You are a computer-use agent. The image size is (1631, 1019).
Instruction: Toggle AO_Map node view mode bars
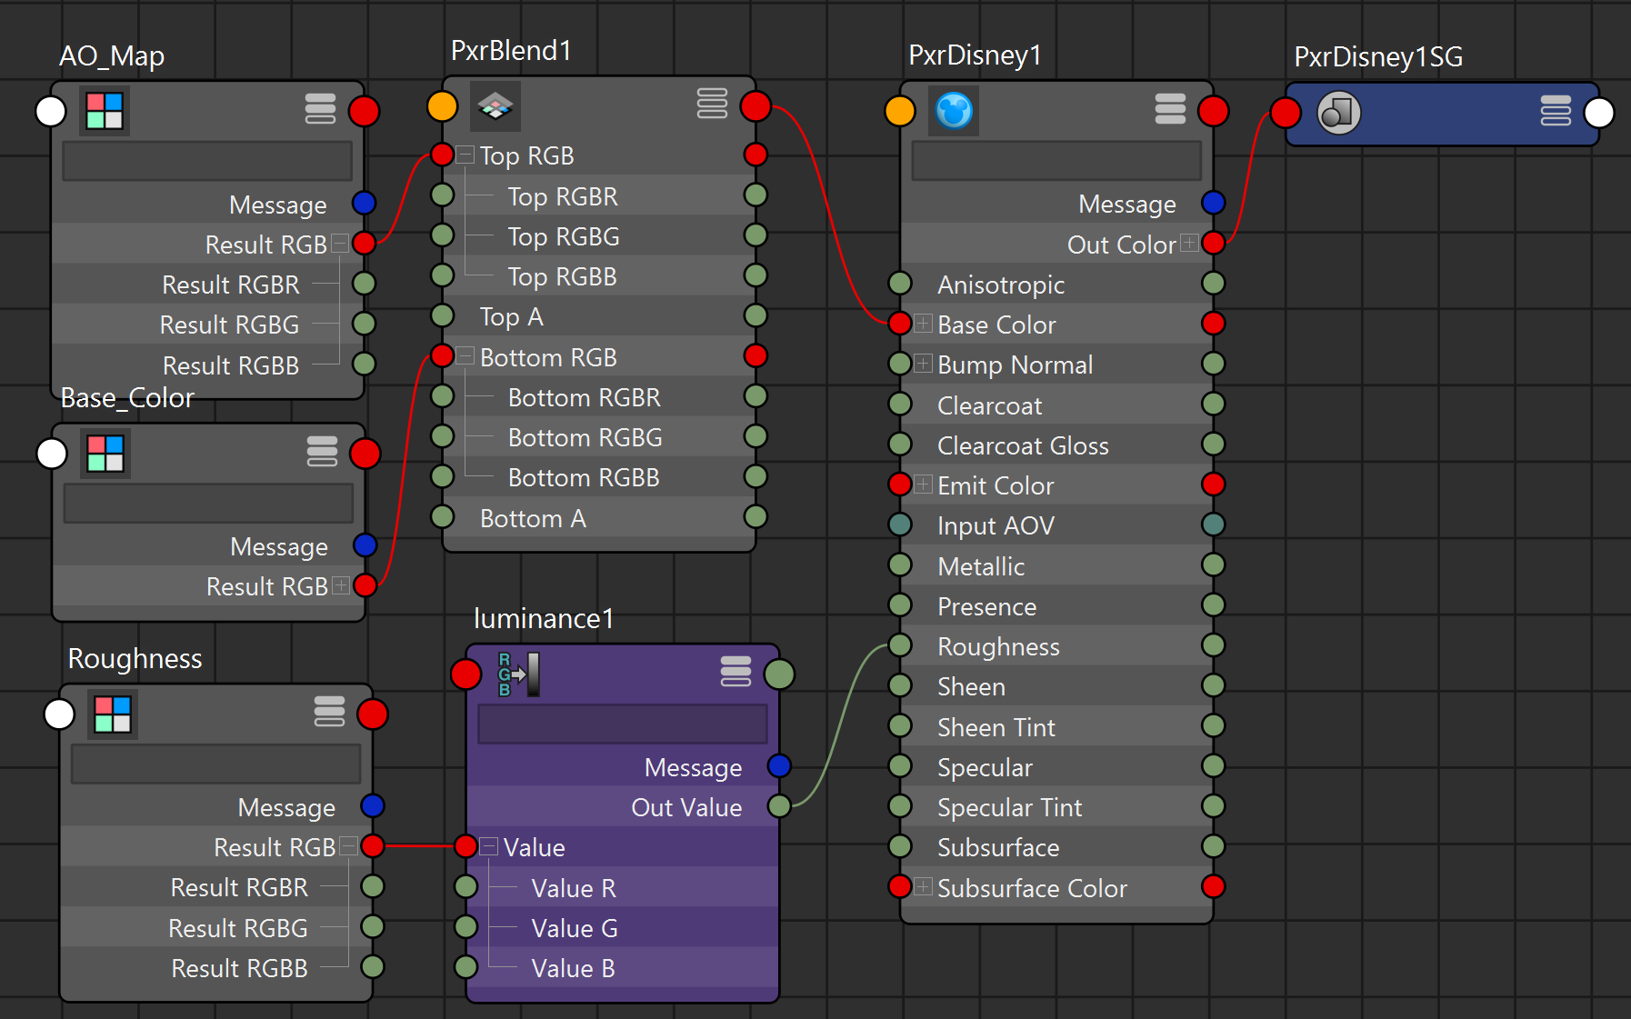click(x=320, y=109)
